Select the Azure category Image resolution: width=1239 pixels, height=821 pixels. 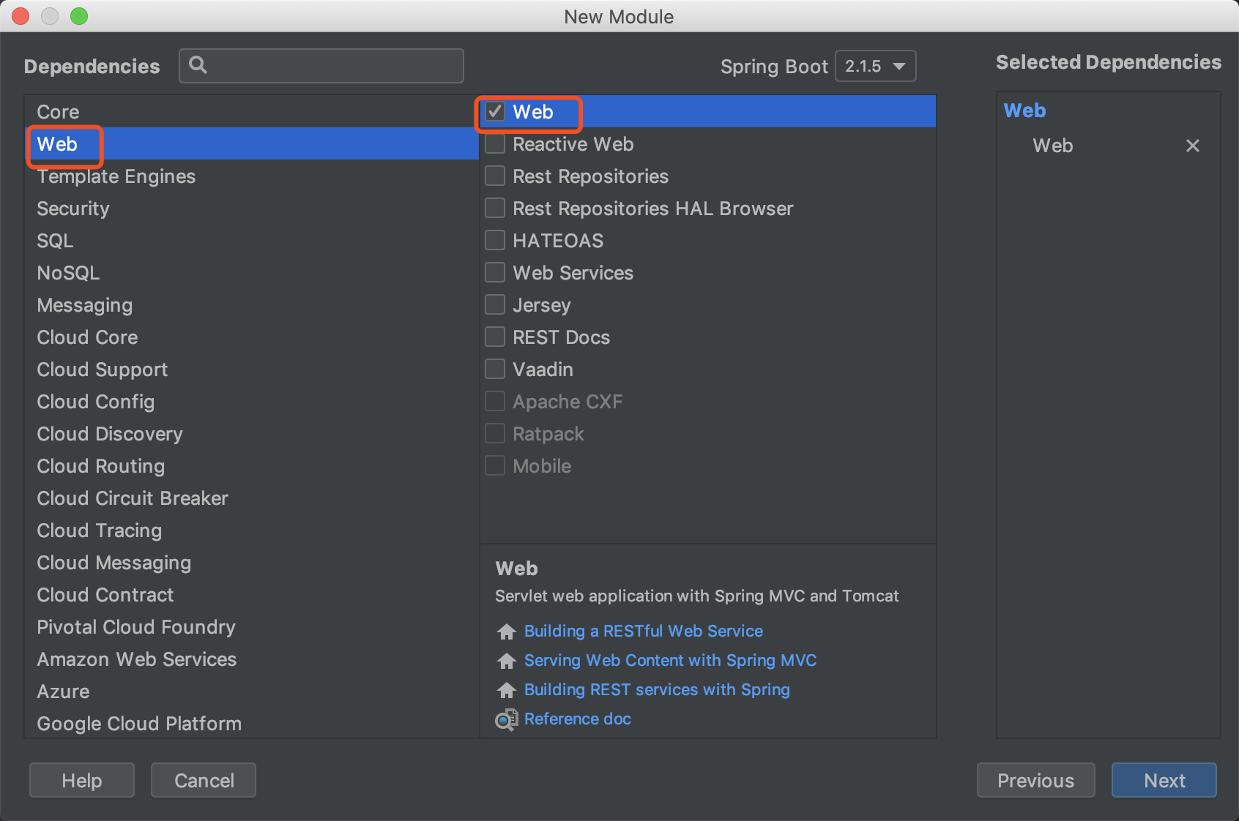(252, 691)
